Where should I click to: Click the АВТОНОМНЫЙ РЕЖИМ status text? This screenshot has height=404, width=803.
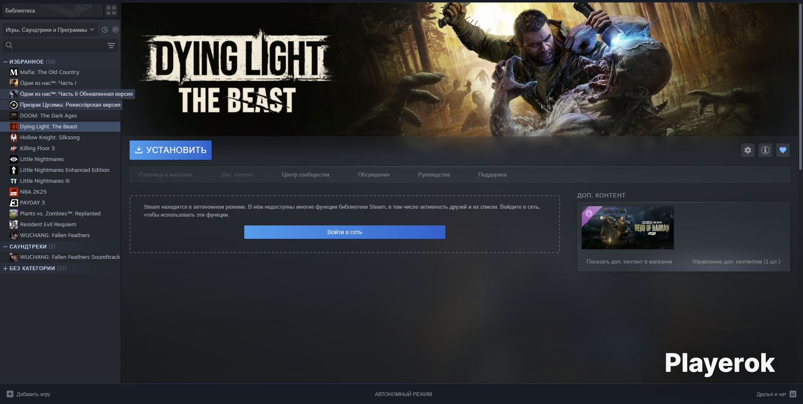[403, 394]
